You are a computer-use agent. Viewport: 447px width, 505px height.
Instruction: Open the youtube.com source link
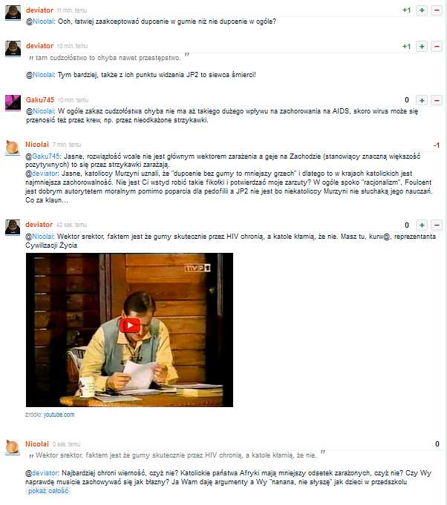59,415
